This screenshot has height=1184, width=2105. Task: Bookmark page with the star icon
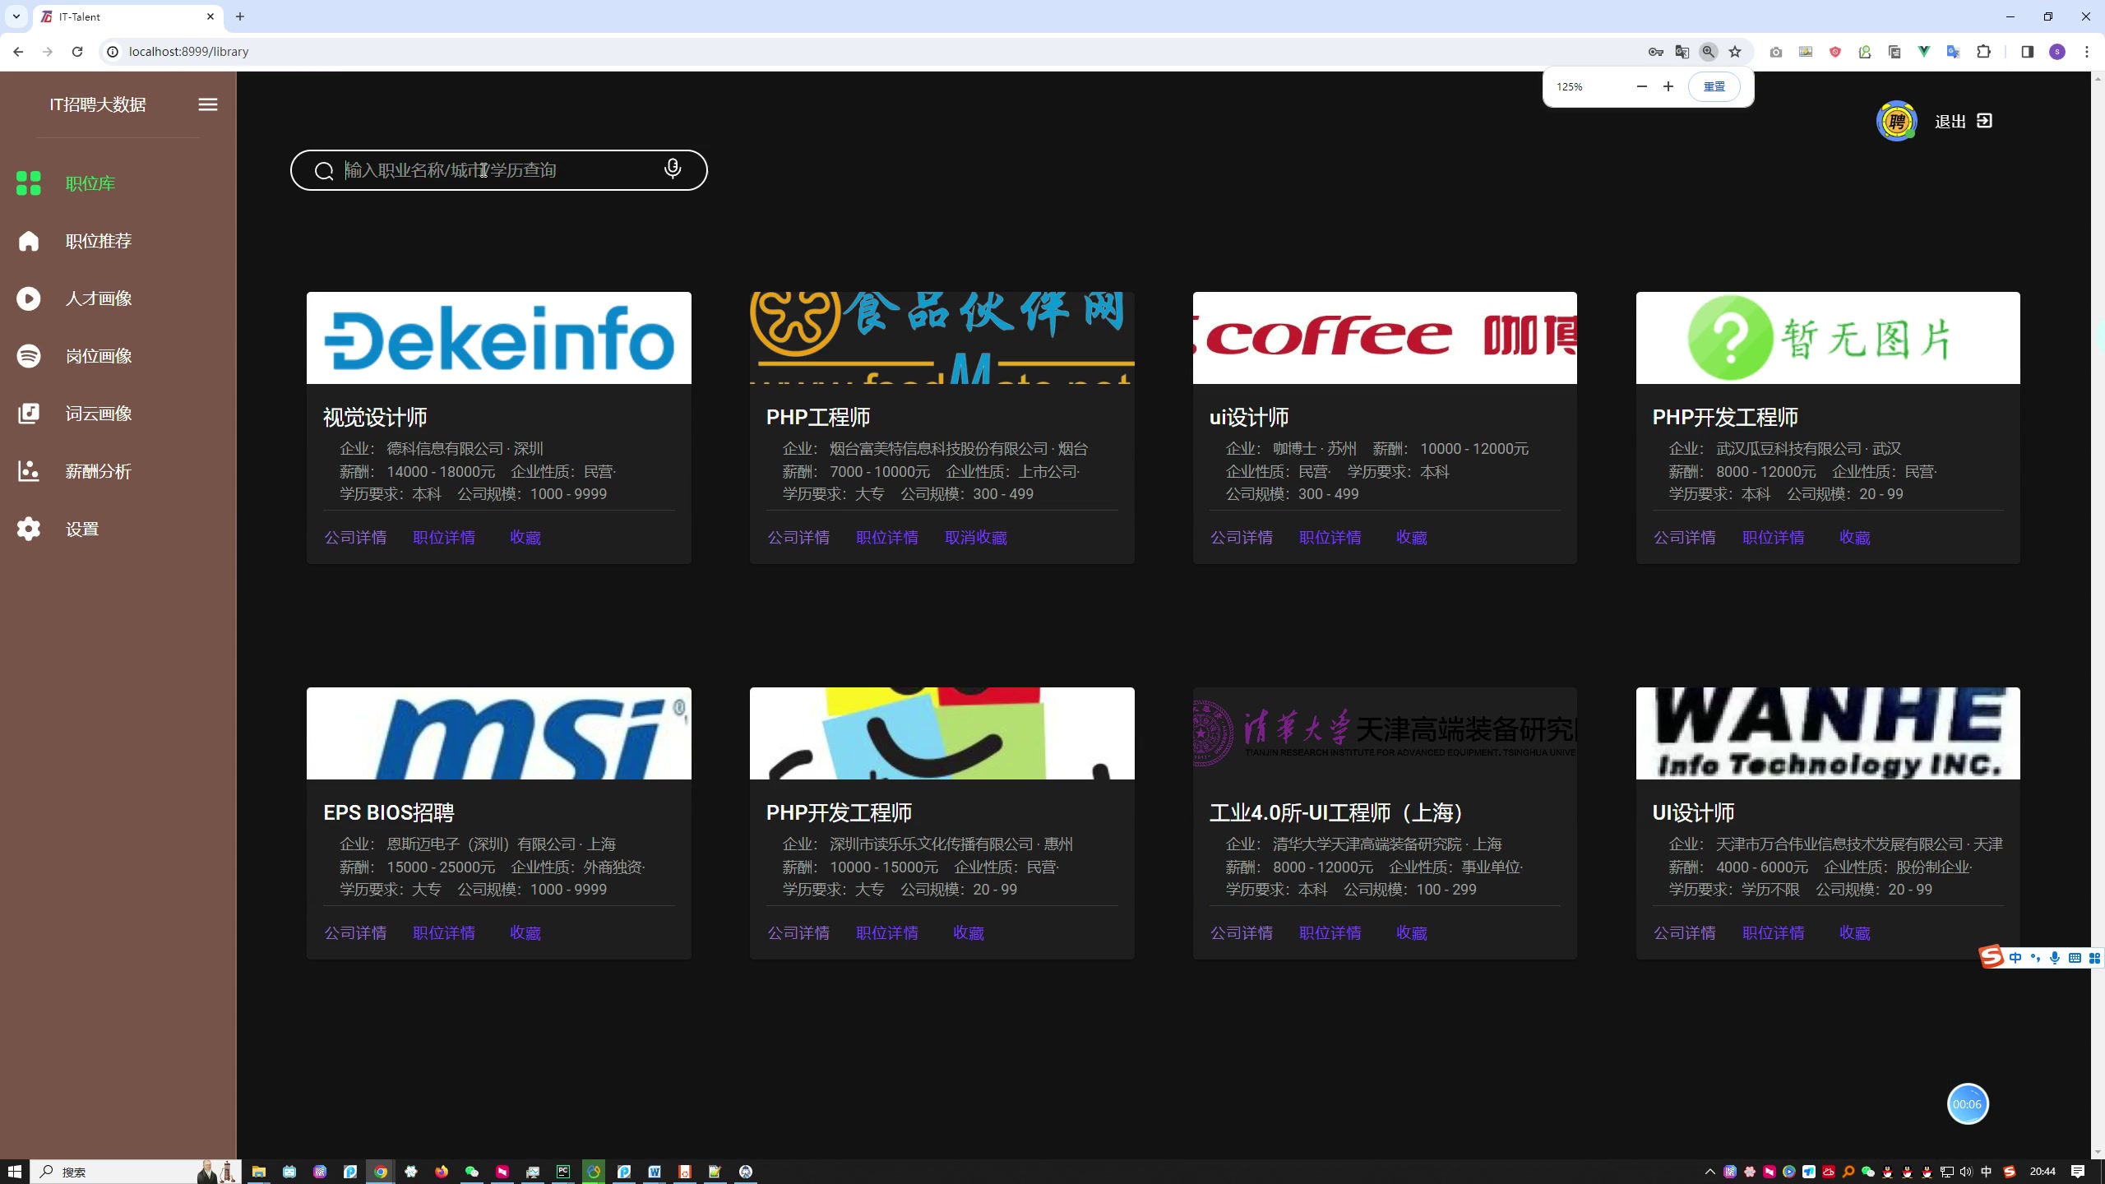[1735, 52]
